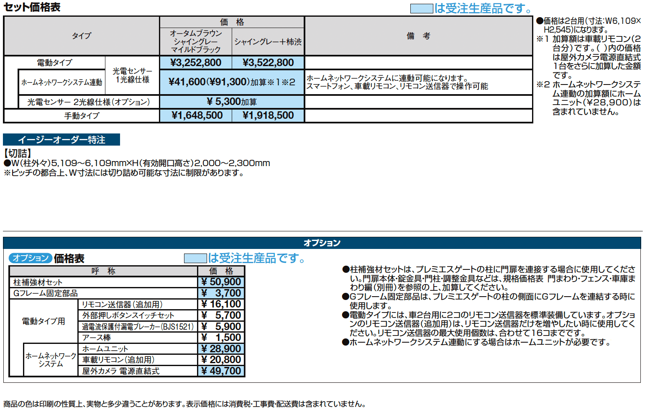Click the 車載リモコン(追加用) row
The width and height of the screenshot is (650, 410).
point(138,359)
